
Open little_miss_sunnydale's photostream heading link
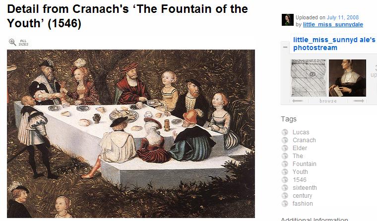point(334,44)
